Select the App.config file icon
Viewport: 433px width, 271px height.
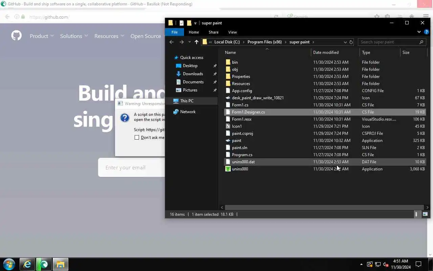[x=228, y=90]
